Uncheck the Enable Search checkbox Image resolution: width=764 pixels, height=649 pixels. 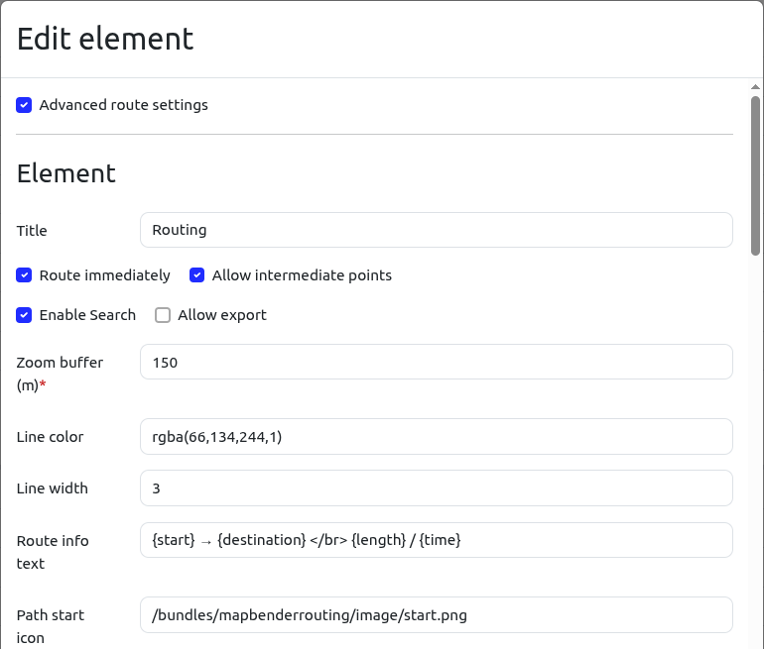point(25,315)
